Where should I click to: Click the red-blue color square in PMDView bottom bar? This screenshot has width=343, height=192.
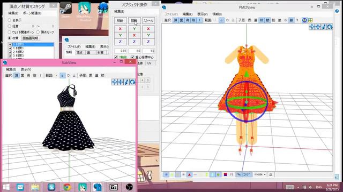click(x=225, y=174)
